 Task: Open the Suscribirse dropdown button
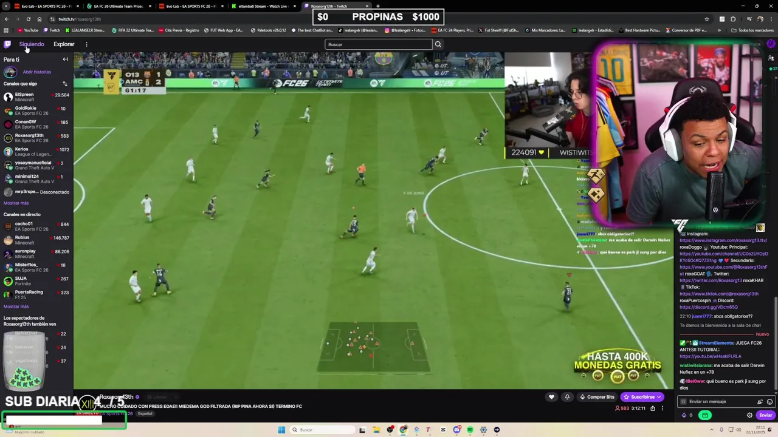(642, 397)
